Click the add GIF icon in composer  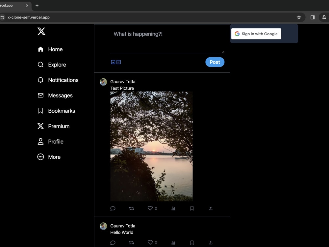(118, 62)
